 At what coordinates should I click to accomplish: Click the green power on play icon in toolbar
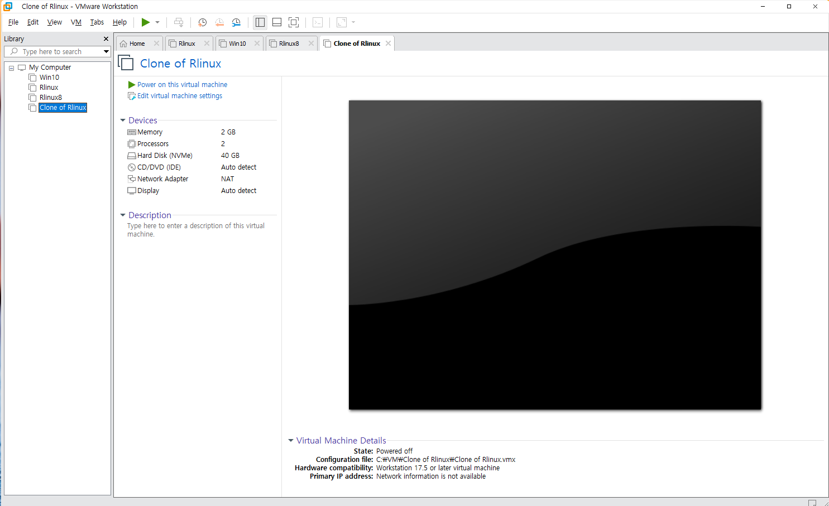point(145,22)
